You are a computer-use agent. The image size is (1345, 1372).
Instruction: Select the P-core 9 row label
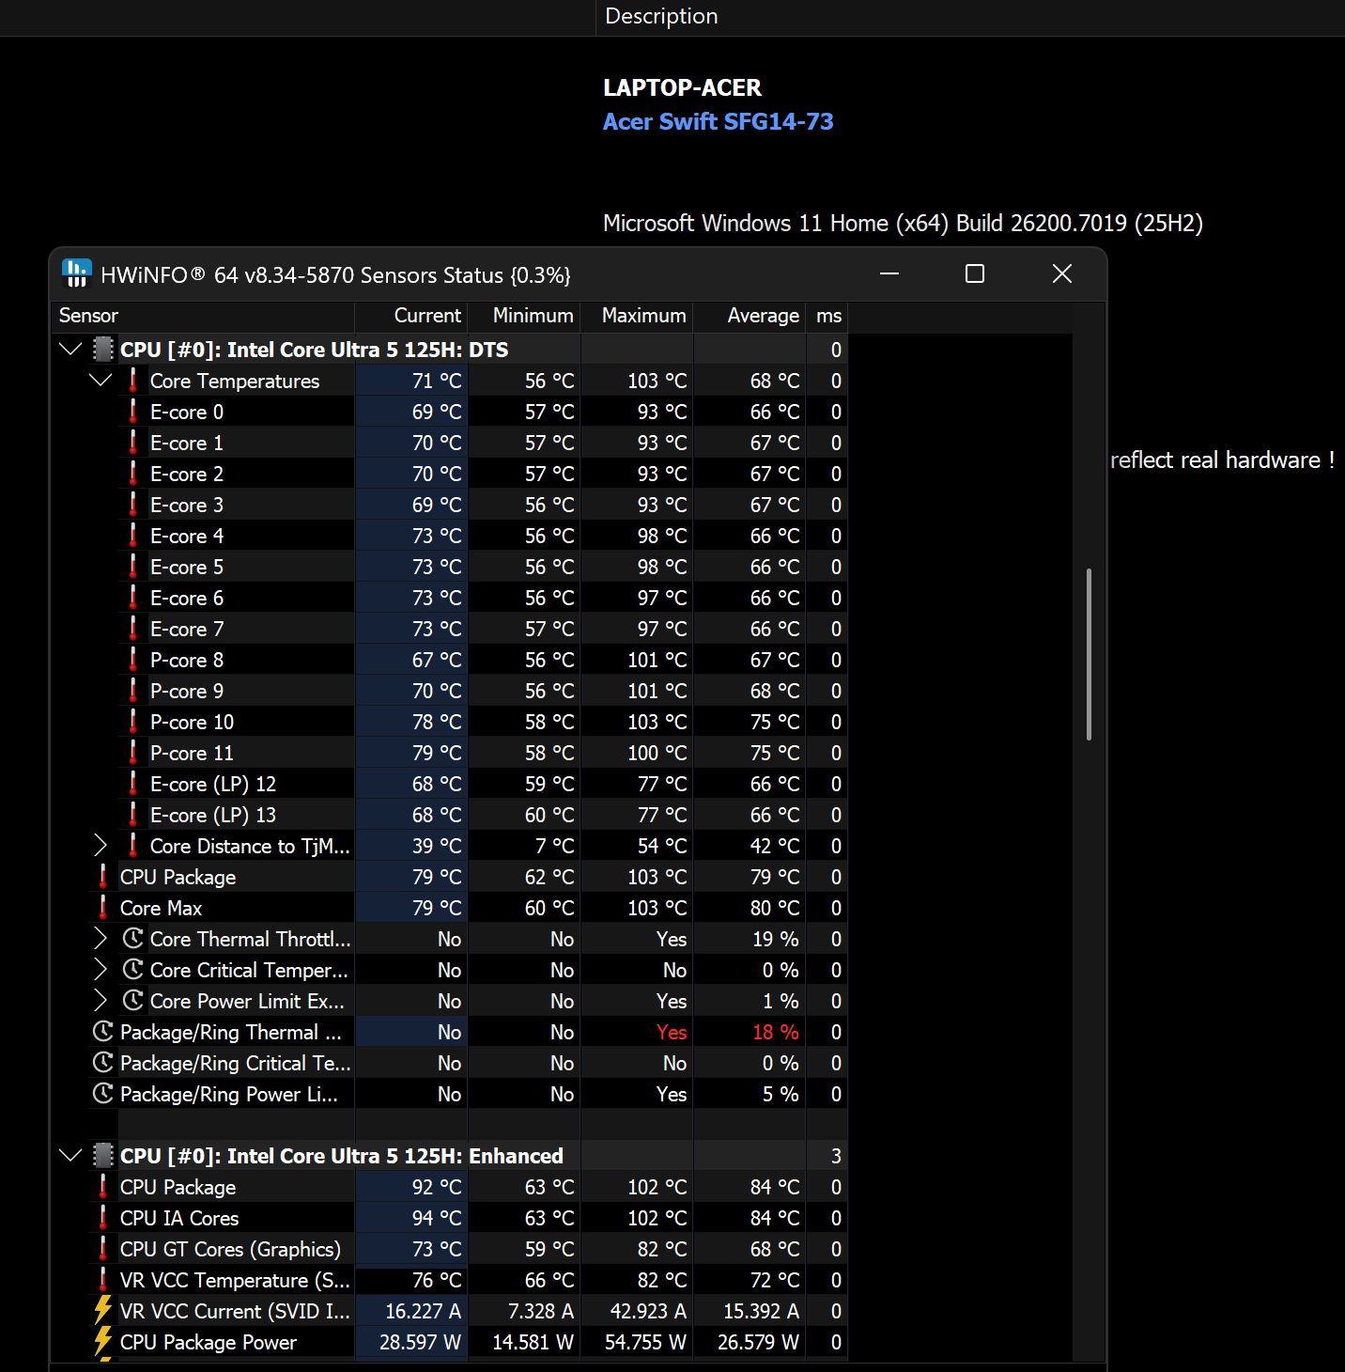tap(187, 691)
